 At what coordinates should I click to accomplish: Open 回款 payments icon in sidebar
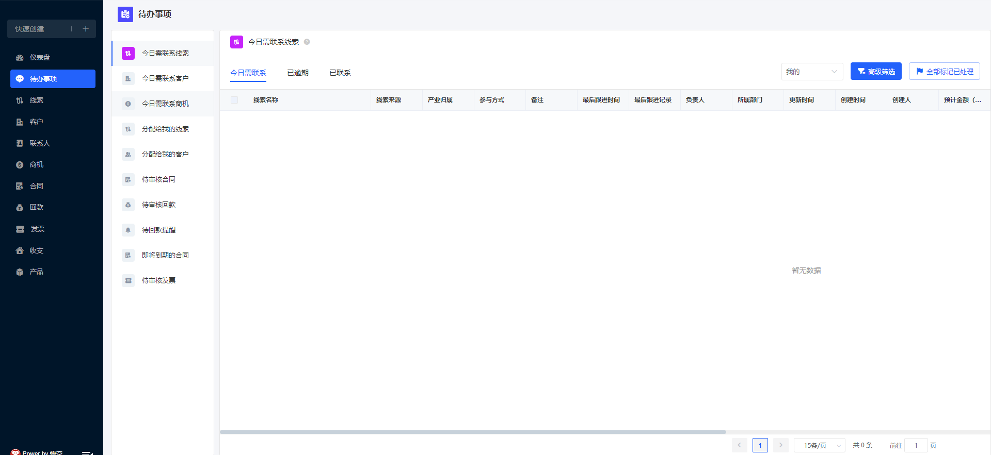pos(20,208)
